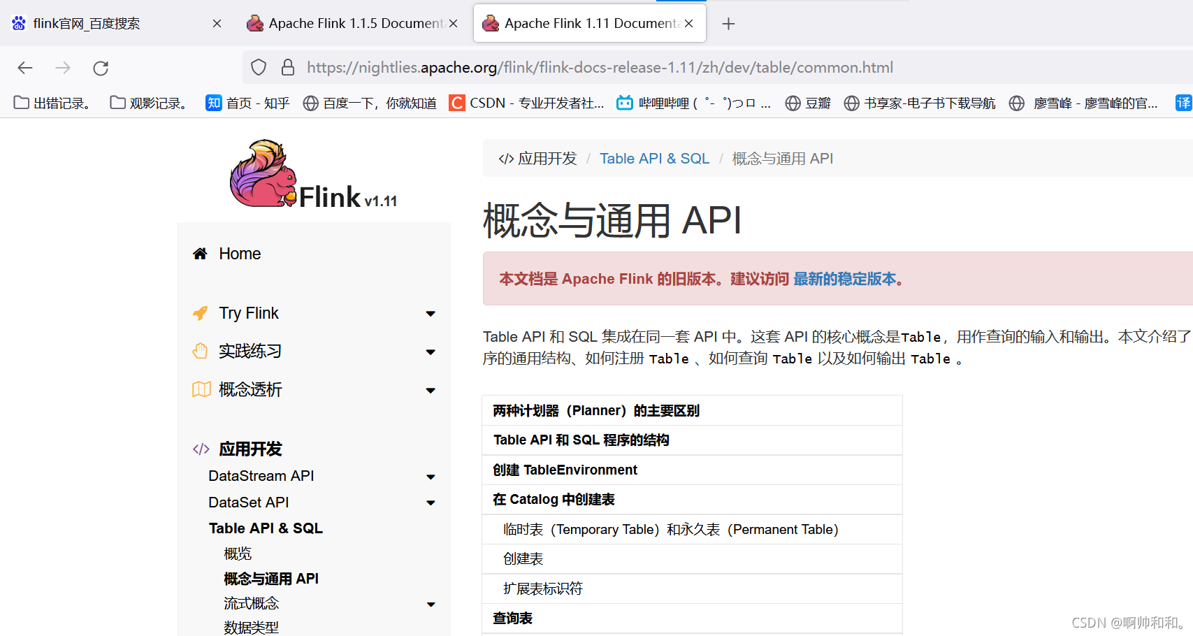1193x636 pixels.
Task: Expand the 概念透析 menu arrow
Action: (x=431, y=390)
